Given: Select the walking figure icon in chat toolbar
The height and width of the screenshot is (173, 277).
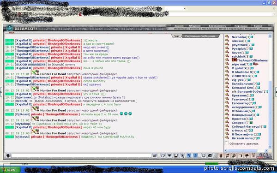Looking at the screenshot, I should pos(182,156).
